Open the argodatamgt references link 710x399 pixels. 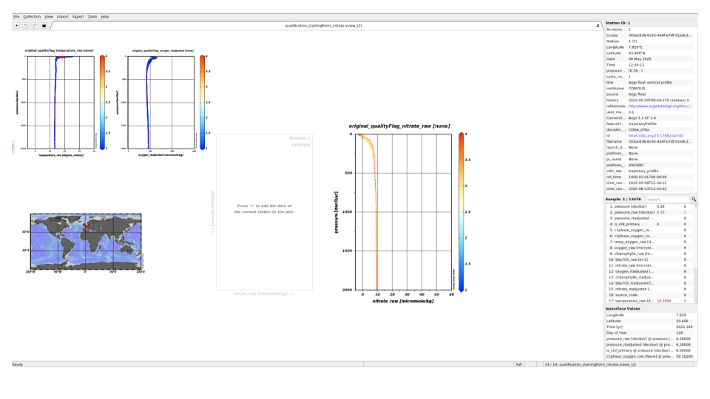660,106
